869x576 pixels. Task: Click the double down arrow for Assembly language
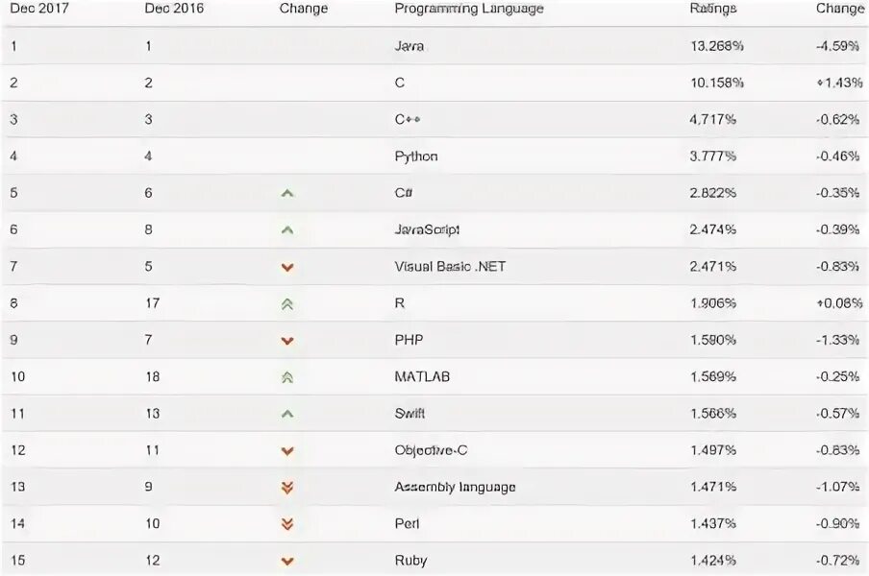pyautogui.click(x=287, y=488)
